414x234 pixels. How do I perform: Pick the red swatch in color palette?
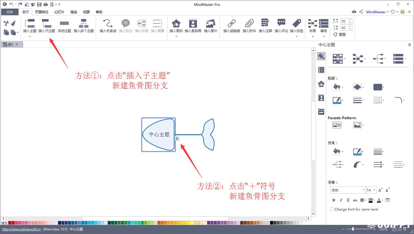(x=10, y=223)
